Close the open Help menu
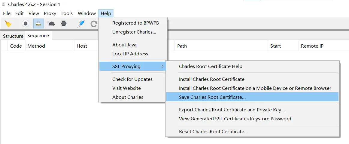 [x=106, y=13]
